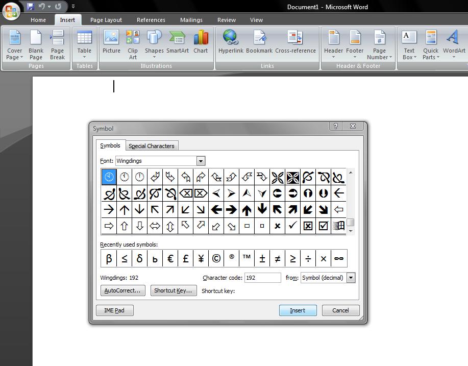This screenshot has height=366, width=468.
Task: Open the Table insert menu
Action: tap(84, 45)
